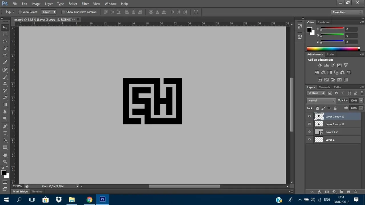Select the Crop tool

click(5, 55)
